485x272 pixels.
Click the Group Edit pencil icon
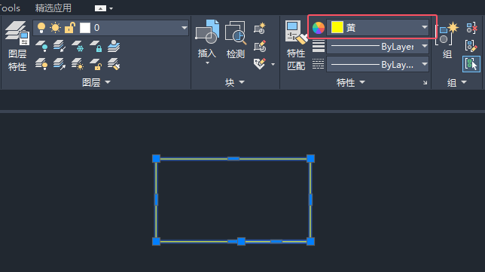pyautogui.click(x=471, y=46)
